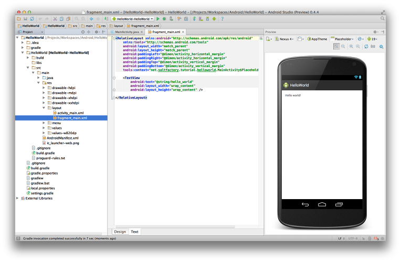Open the Nexus 4 device dropdown

click(x=284, y=39)
